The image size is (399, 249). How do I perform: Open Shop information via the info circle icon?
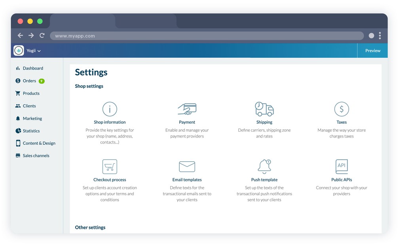[110, 109]
